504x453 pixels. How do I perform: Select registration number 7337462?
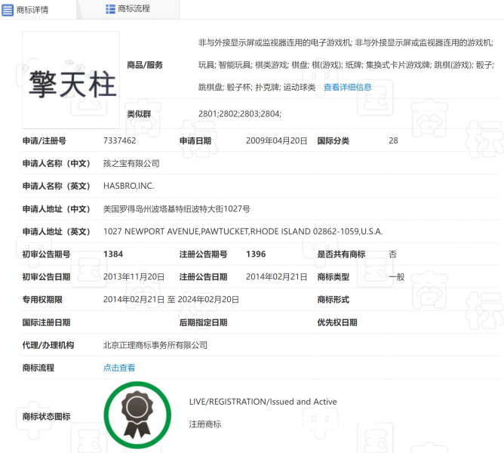coord(119,140)
